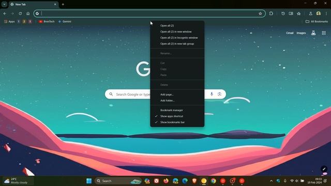Viewport: 331px width, 186px height.
Task: Select Open all (2) in new window
Action: pyautogui.click(x=177, y=32)
